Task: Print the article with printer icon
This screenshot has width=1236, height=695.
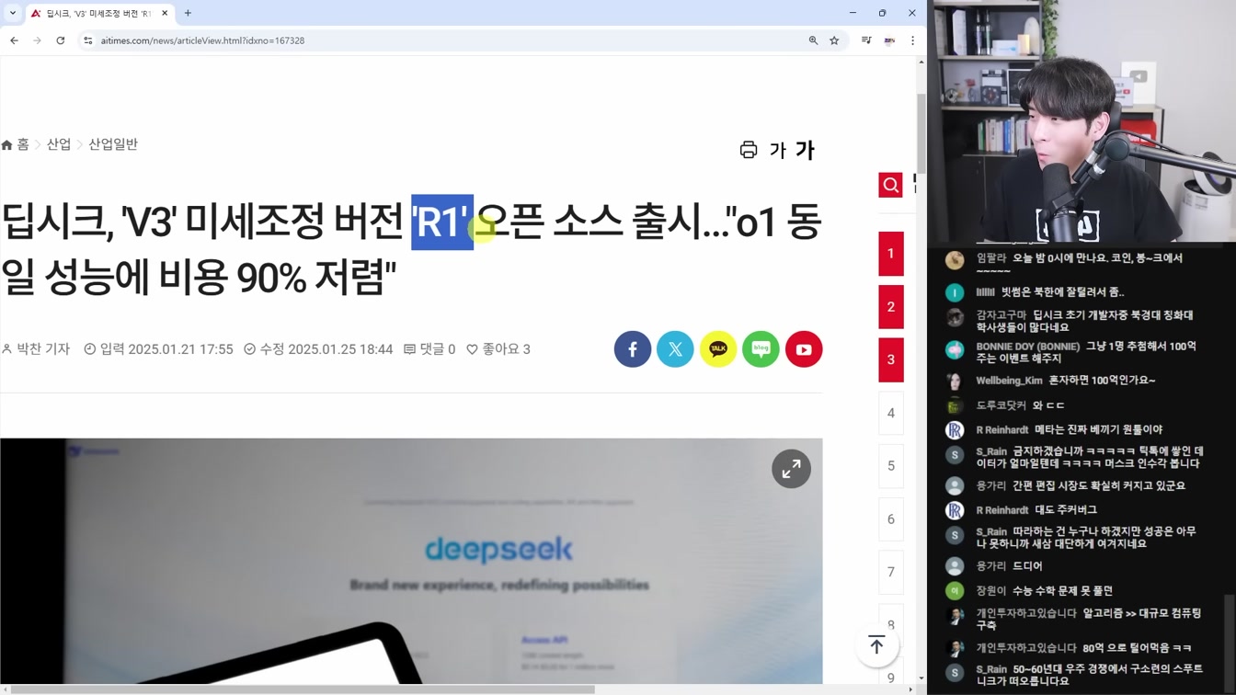Action: (x=749, y=150)
